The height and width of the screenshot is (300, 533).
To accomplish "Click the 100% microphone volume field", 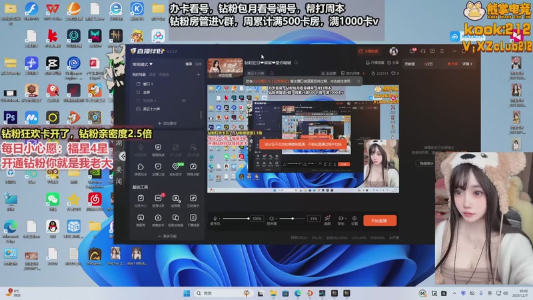I will [257, 219].
